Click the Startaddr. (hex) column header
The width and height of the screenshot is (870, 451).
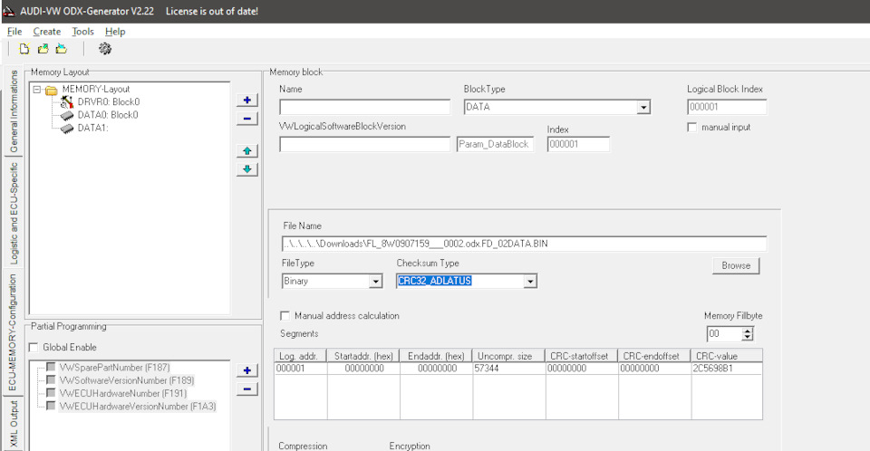363,356
